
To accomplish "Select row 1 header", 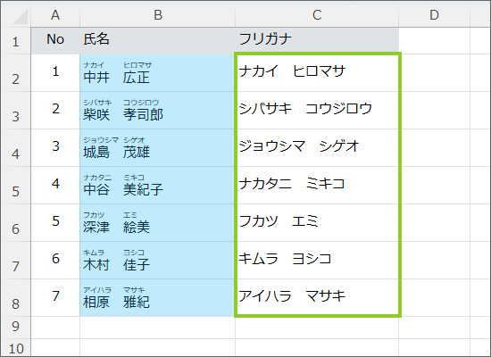I will tap(16, 41).
